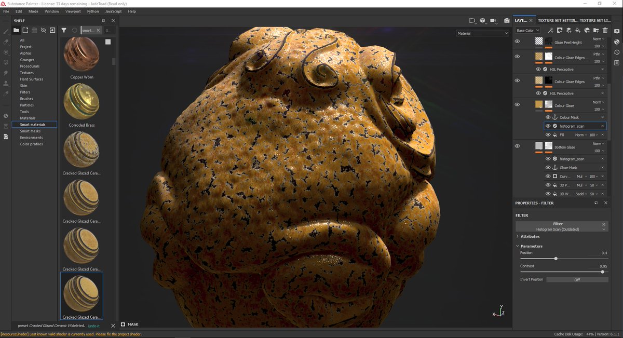Click Shelf import resources icon
The width and height of the screenshot is (623, 338).
point(52,30)
